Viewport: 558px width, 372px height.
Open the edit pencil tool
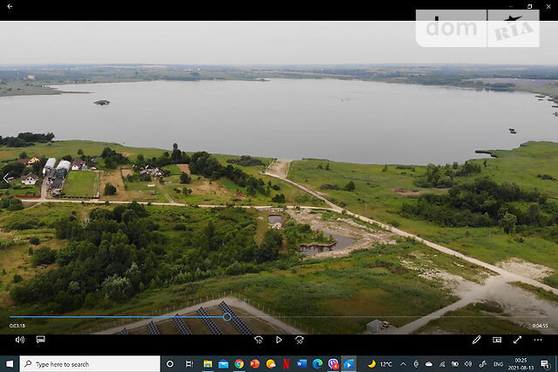point(477,340)
